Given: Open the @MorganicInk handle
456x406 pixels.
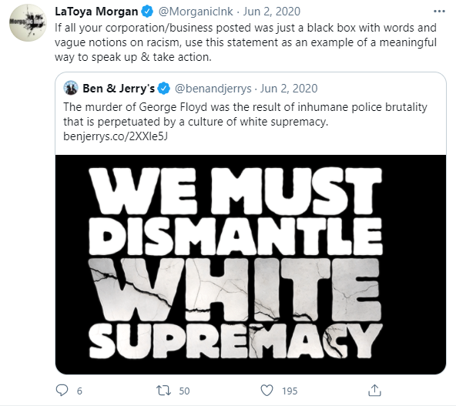Looking at the screenshot, I should [x=196, y=12].
